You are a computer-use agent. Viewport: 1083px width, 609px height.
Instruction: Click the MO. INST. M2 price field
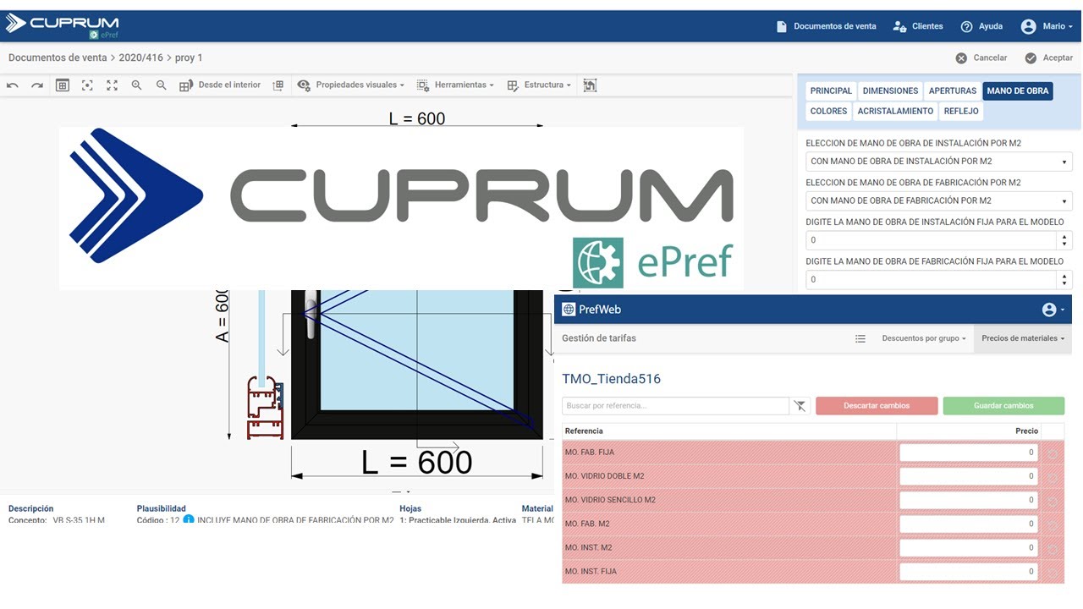pyautogui.click(x=969, y=547)
